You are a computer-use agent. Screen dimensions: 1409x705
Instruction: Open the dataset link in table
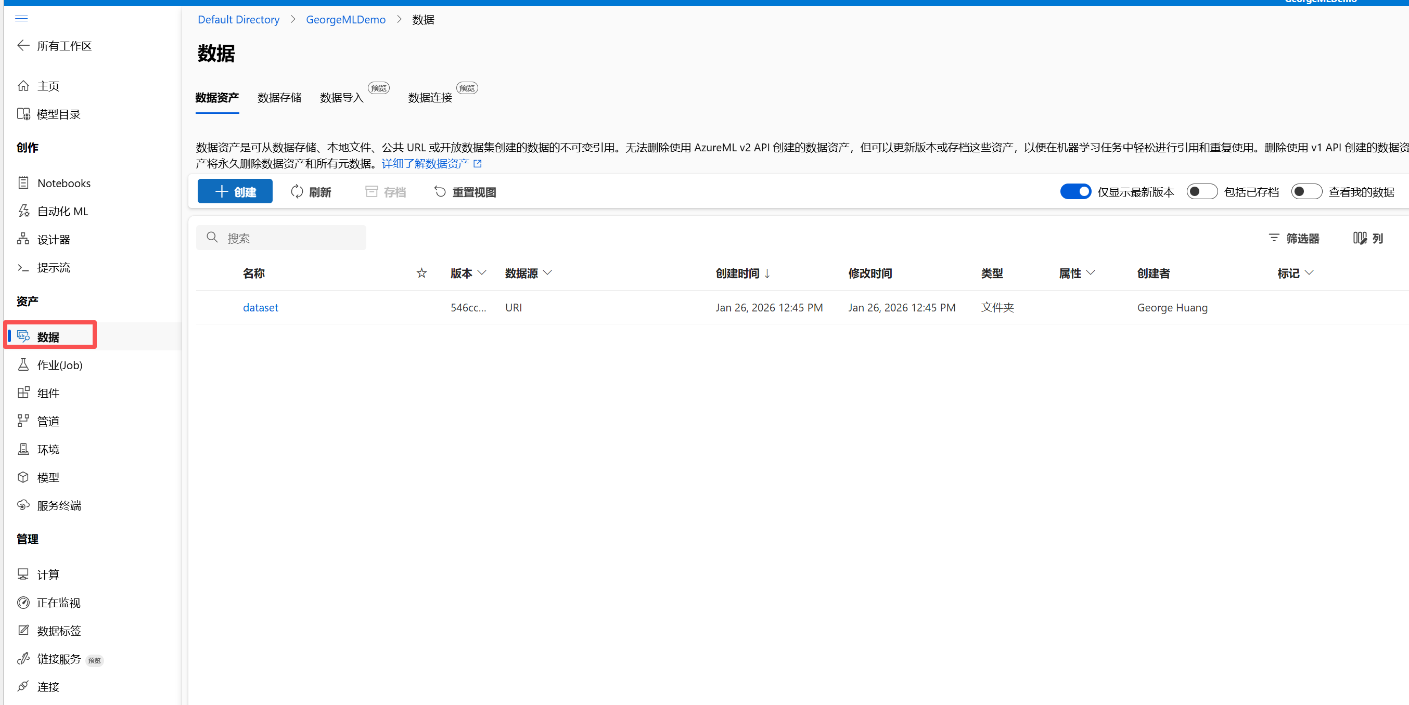click(x=260, y=308)
